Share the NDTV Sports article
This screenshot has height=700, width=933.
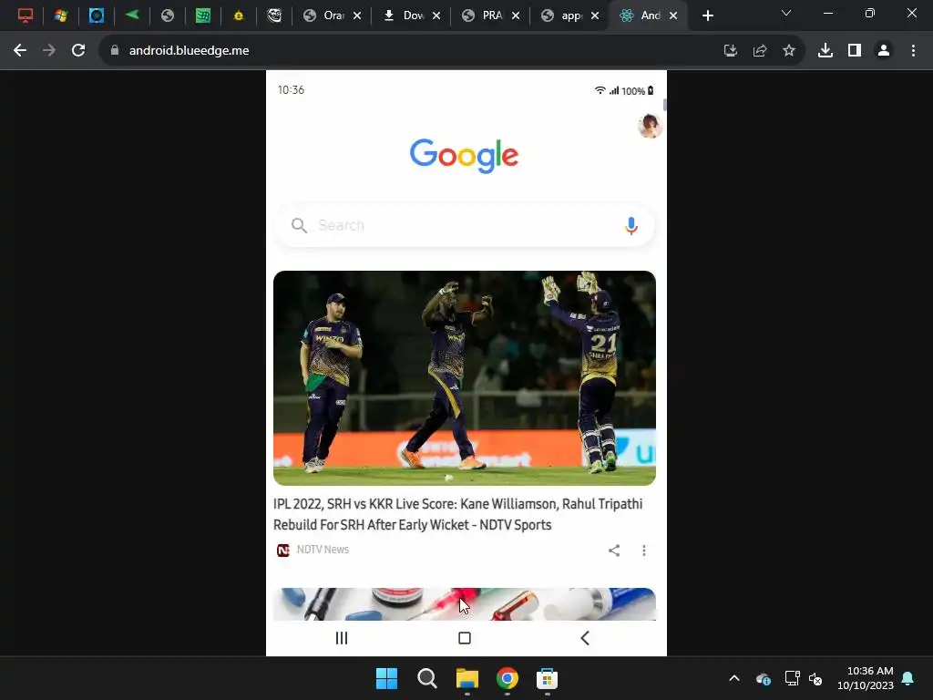coord(614,551)
